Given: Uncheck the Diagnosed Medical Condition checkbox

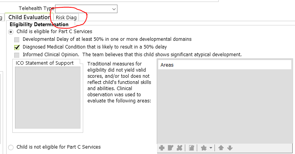Looking at the screenshot, I should click(17, 47).
